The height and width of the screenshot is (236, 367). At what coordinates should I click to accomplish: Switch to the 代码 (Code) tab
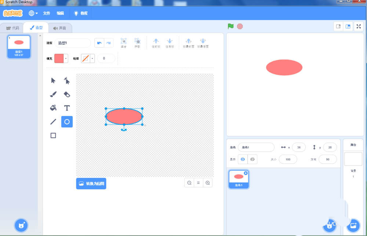click(14, 27)
